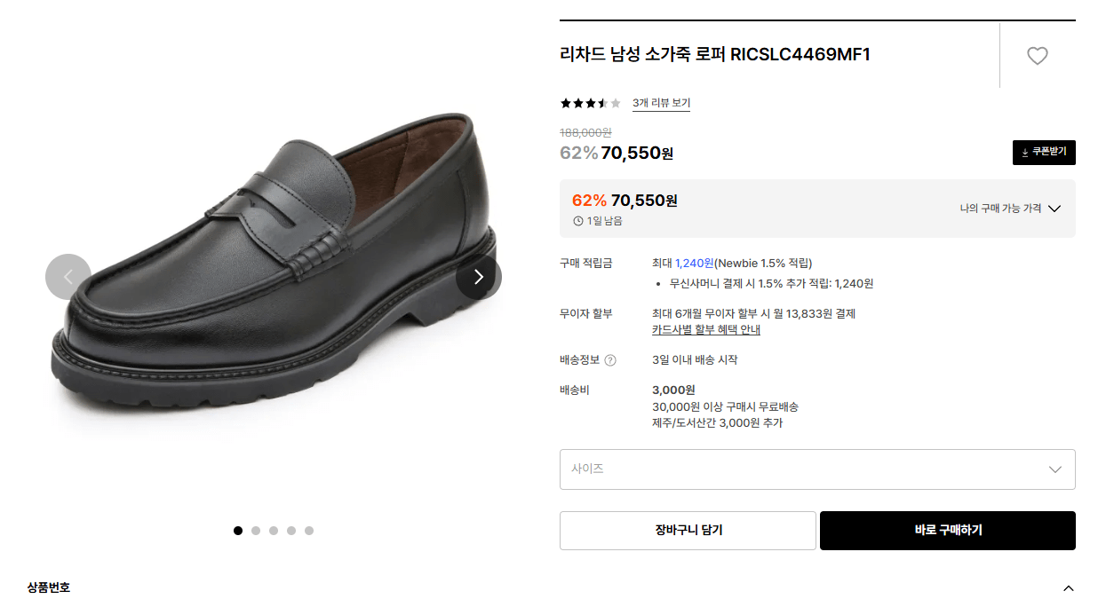Image resolution: width=1114 pixels, height=607 pixels.
Task: Toggle the wishlist heart icon
Action: click(x=1037, y=55)
